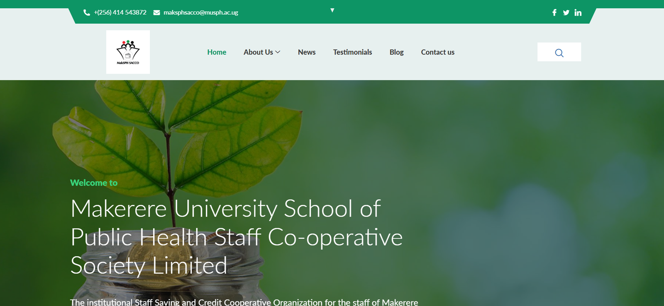
Task: Call the number +(256) 414 543872
Action: point(120,12)
